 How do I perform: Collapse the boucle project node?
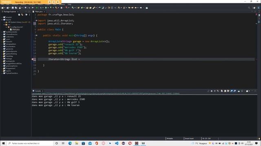(x=2, y=20)
